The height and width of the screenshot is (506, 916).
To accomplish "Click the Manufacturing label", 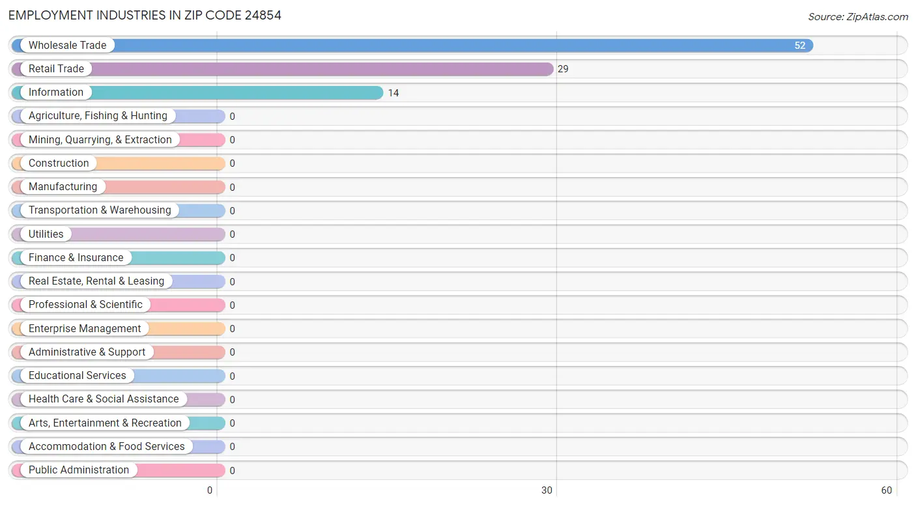I will point(63,187).
